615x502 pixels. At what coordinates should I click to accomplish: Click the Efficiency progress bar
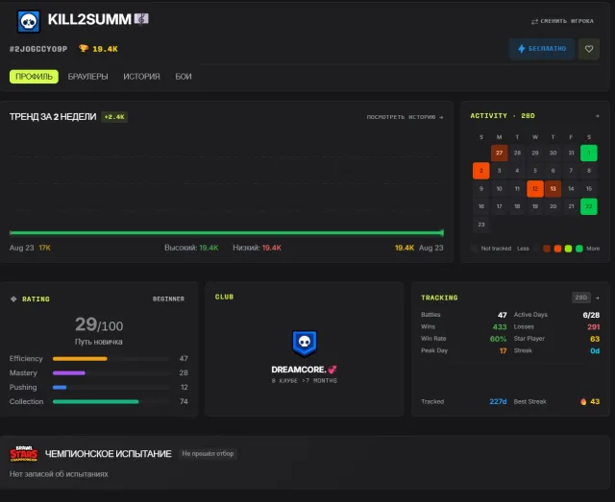click(111, 359)
